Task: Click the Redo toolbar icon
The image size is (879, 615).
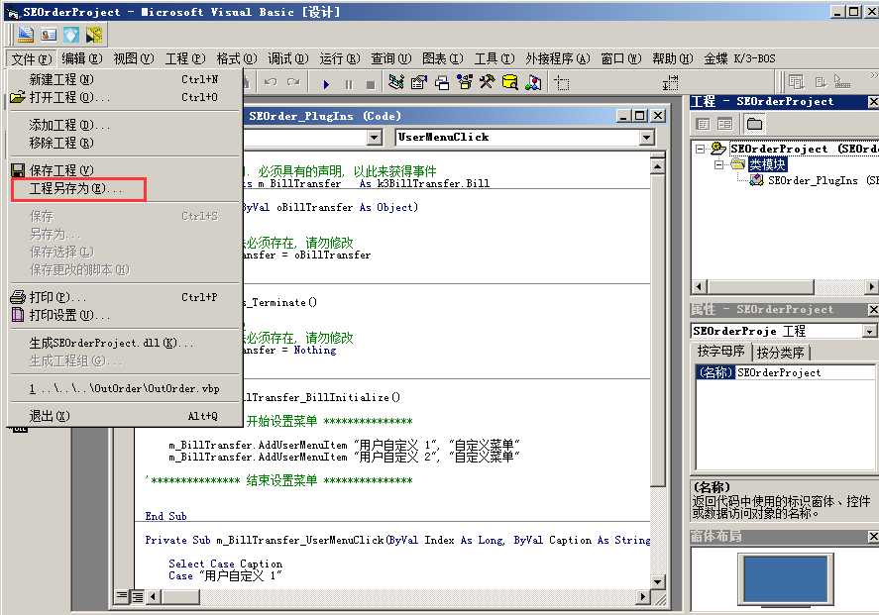Action: tap(293, 83)
